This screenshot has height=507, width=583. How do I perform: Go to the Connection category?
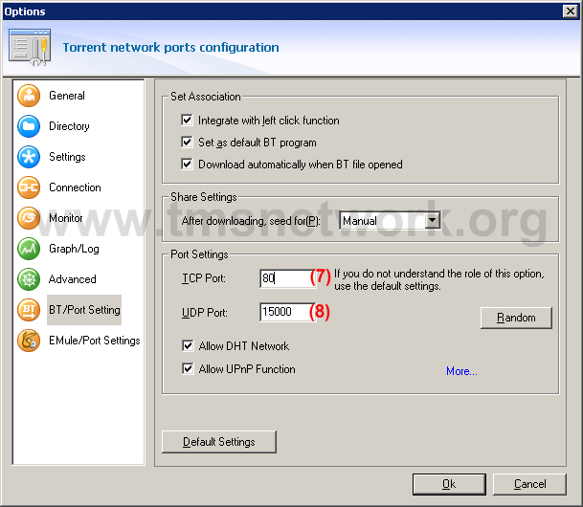(75, 187)
